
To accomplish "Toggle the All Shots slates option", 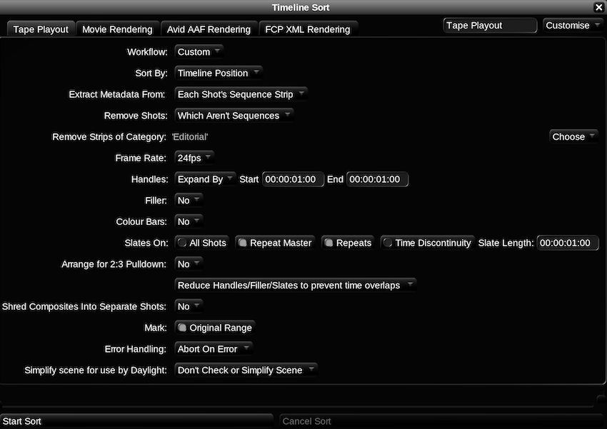I will (203, 243).
